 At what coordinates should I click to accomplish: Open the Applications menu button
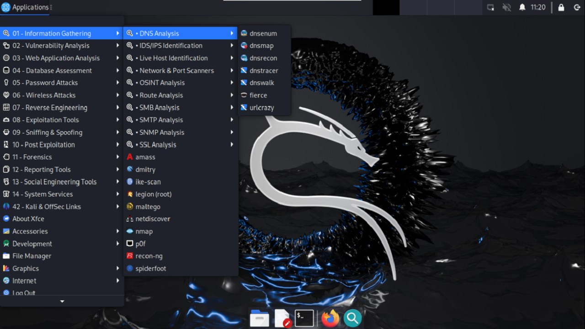point(25,7)
